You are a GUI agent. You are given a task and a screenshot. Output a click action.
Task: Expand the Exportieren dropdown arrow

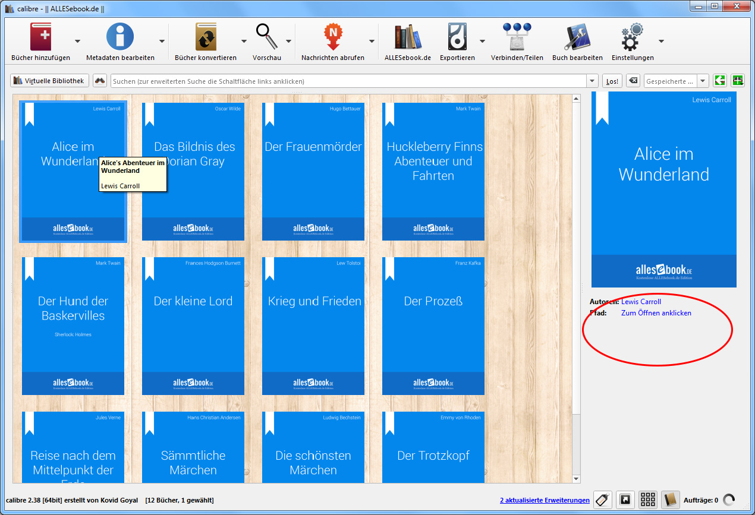point(482,41)
